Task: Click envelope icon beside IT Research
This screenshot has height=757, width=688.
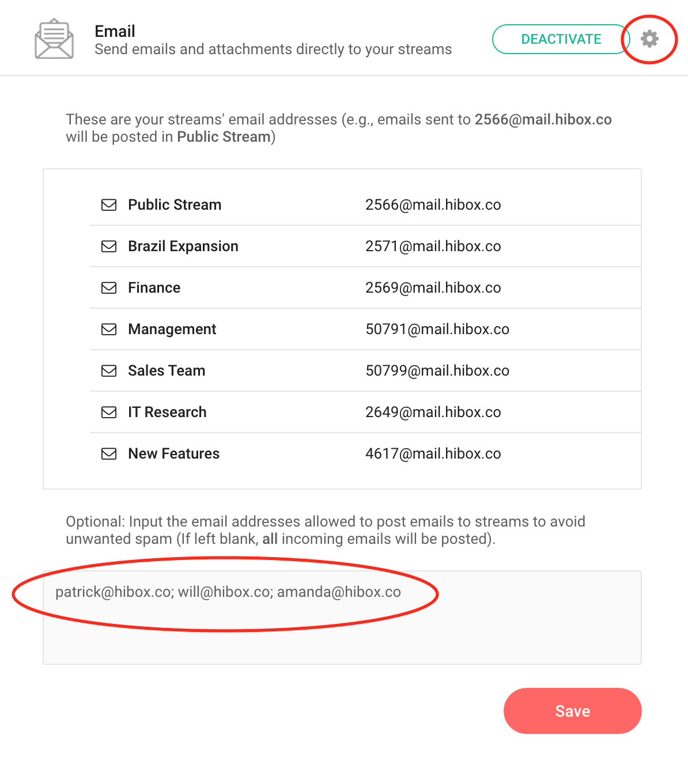Action: click(109, 412)
